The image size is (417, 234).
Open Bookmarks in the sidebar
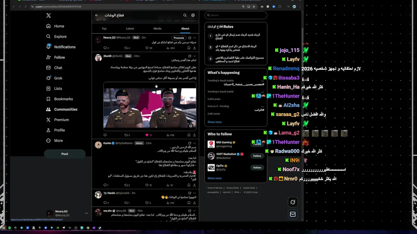(x=60, y=99)
